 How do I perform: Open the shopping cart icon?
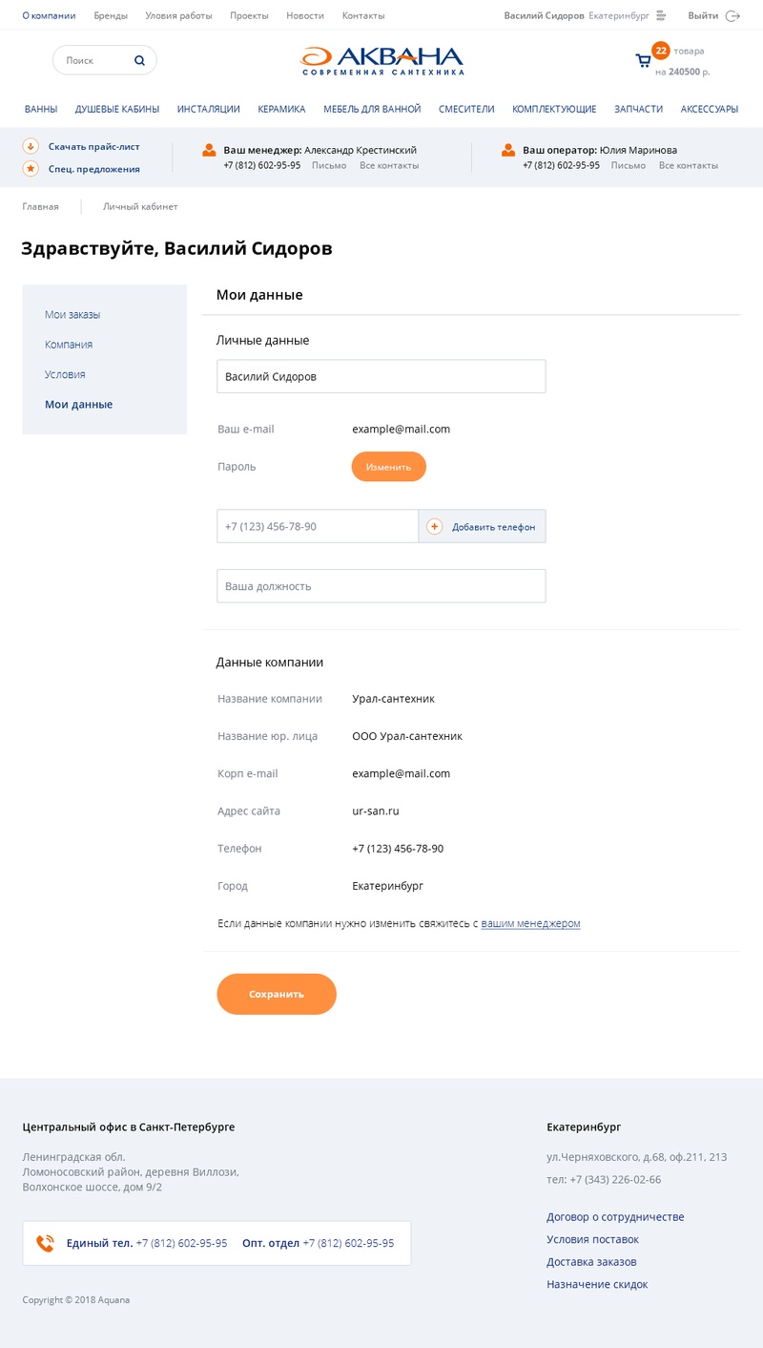point(644,61)
